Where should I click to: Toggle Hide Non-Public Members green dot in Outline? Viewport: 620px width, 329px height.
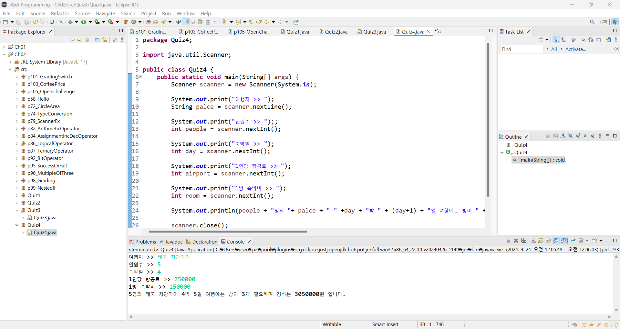(x=585, y=136)
